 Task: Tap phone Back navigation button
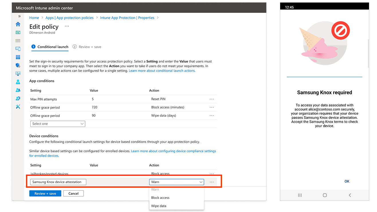pyautogui.click(x=350, y=195)
